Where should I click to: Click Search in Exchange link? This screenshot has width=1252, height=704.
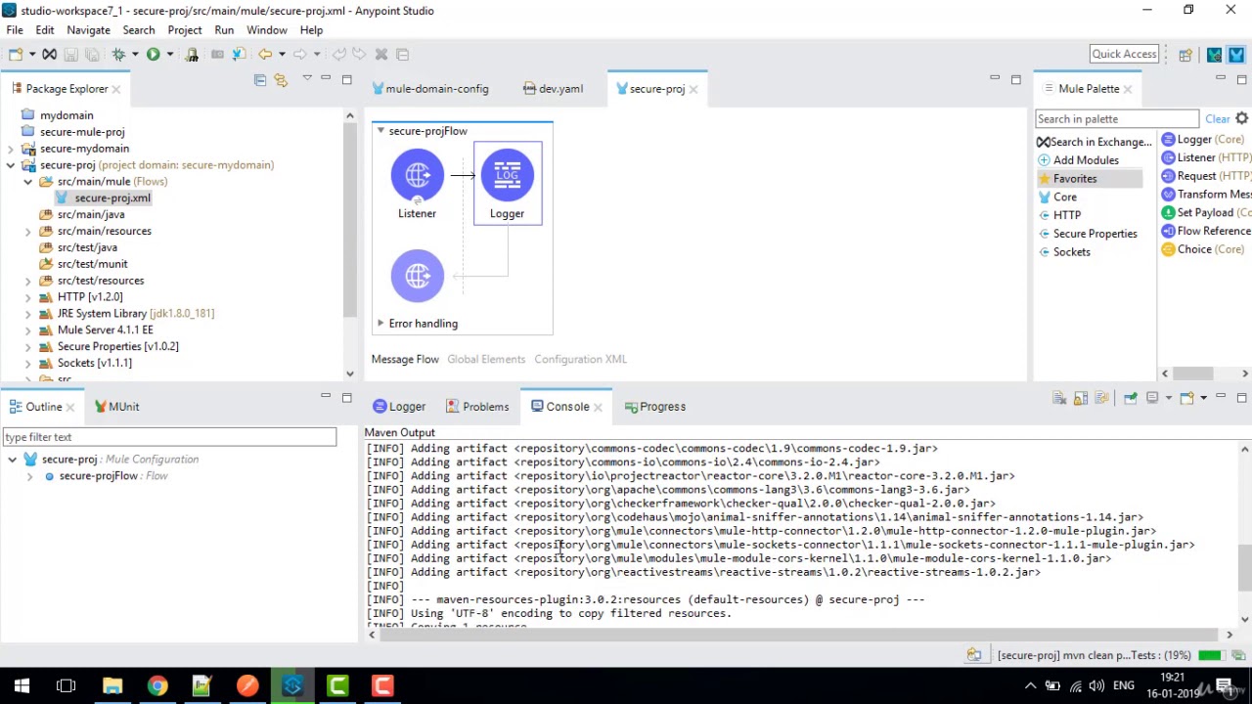coord(1094,142)
